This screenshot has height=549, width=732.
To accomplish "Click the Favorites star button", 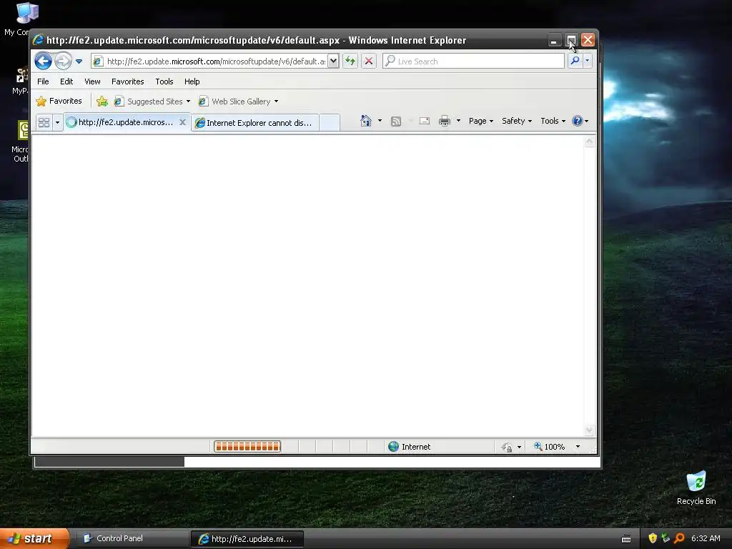I will (x=59, y=101).
